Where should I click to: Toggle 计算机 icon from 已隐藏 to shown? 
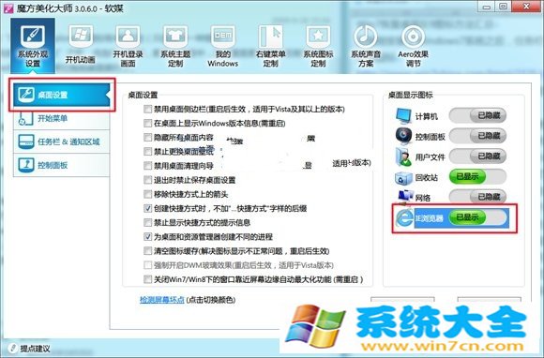477,115
